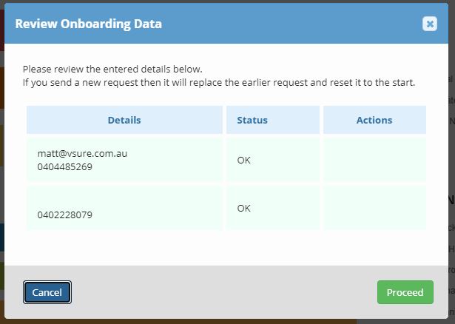Click the empty Actions cell in second row
This screenshot has width=455, height=324.
coord(374,209)
